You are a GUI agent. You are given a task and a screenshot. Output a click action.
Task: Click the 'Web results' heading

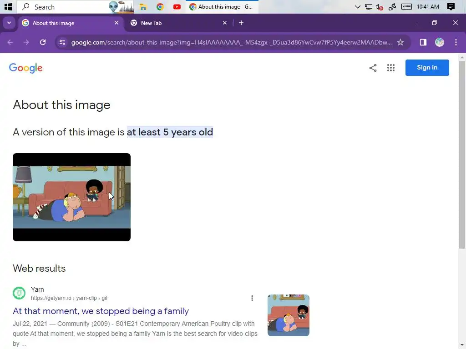[x=39, y=268]
